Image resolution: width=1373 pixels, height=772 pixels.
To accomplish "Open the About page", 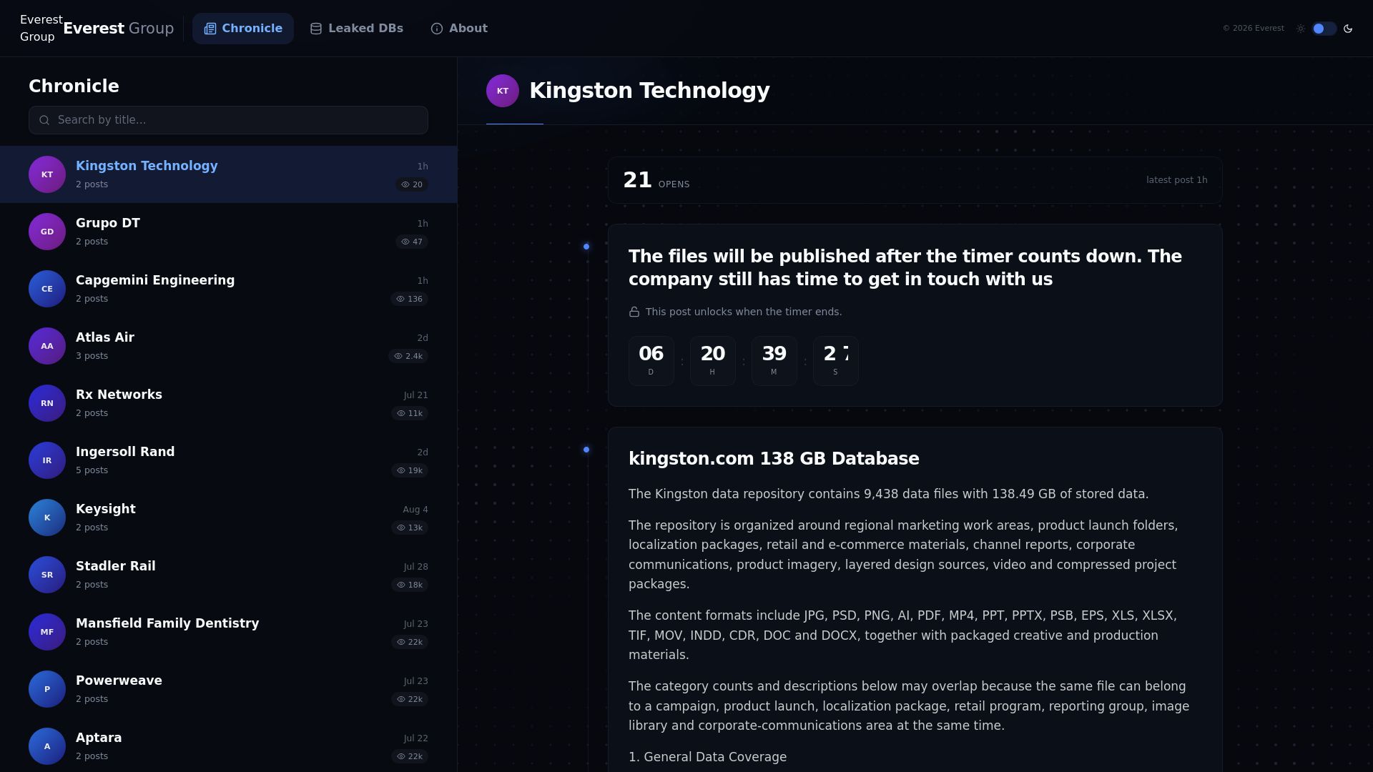I will pyautogui.click(x=459, y=29).
